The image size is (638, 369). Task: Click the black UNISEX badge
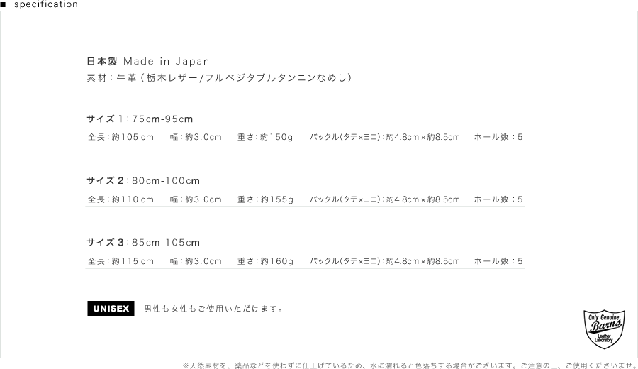coord(111,309)
